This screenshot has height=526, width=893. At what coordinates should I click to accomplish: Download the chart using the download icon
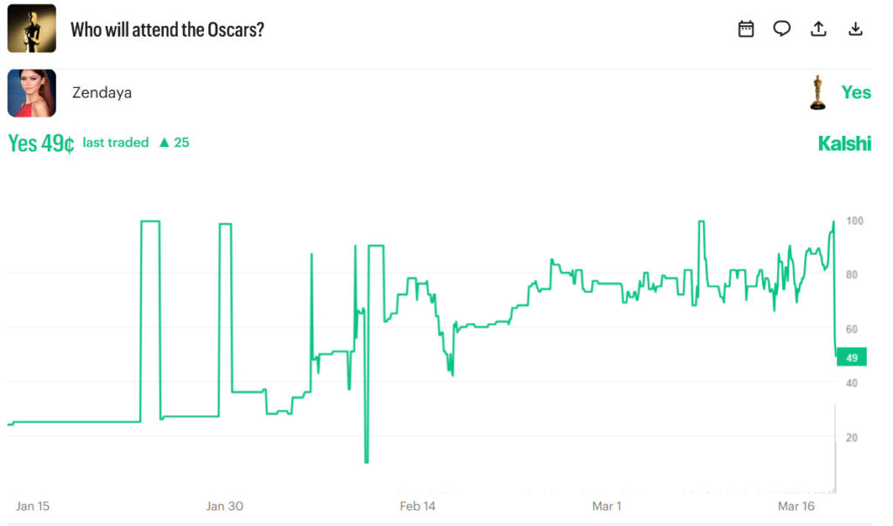click(856, 29)
